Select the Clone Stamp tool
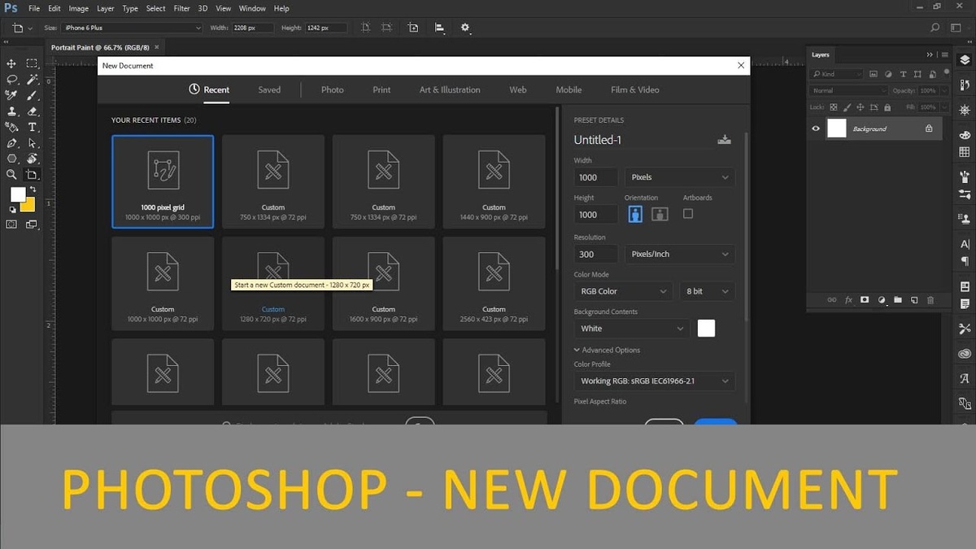Viewport: 976px width, 549px height. (11, 111)
